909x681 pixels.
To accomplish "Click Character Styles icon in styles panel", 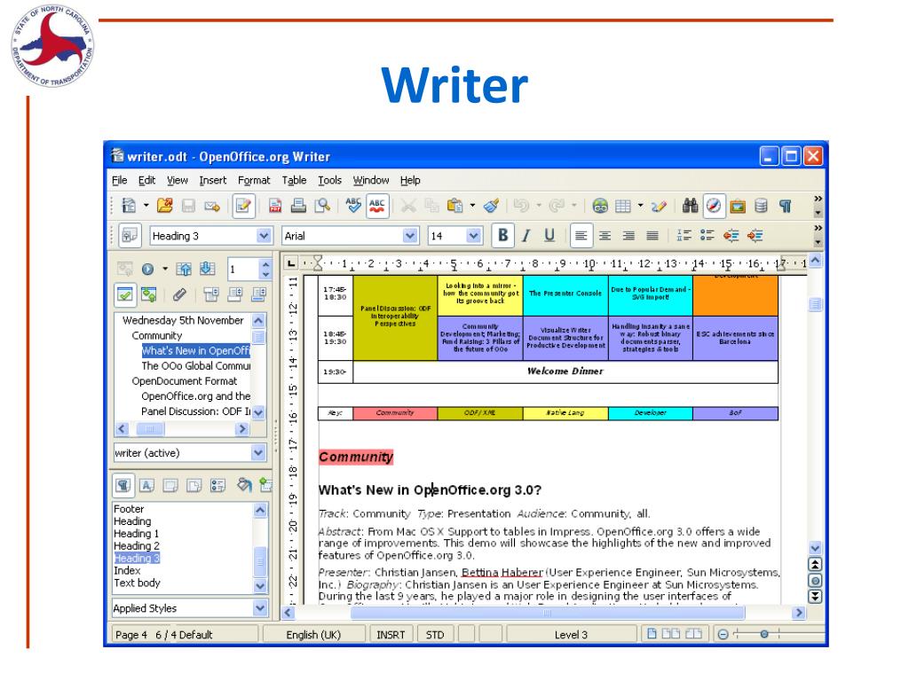I will coord(147,485).
